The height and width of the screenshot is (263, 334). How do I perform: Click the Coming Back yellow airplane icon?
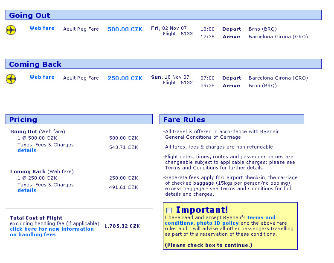tap(11, 79)
